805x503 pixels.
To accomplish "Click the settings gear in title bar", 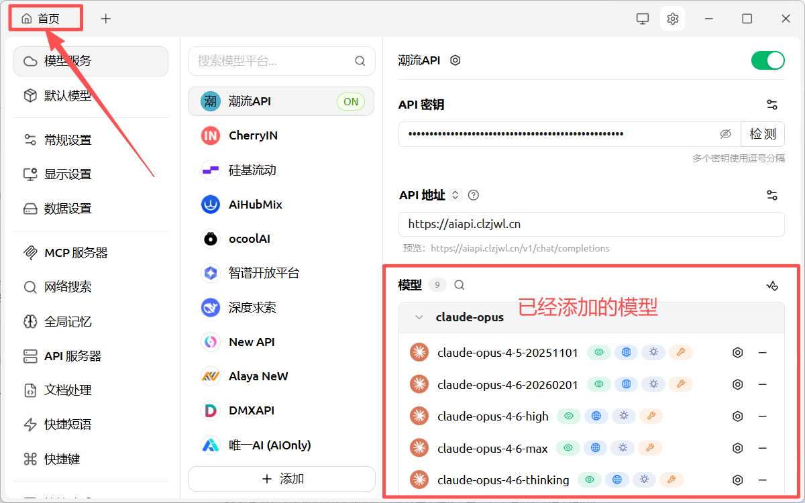I will pos(673,19).
